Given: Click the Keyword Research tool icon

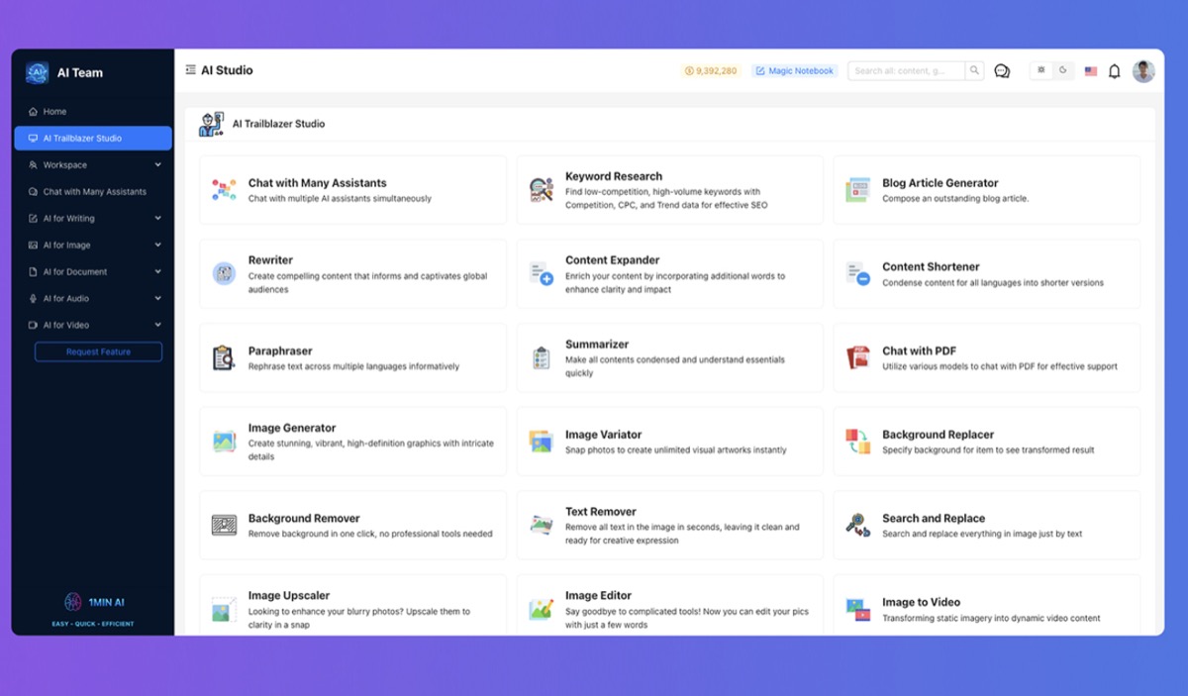Looking at the screenshot, I should (541, 190).
